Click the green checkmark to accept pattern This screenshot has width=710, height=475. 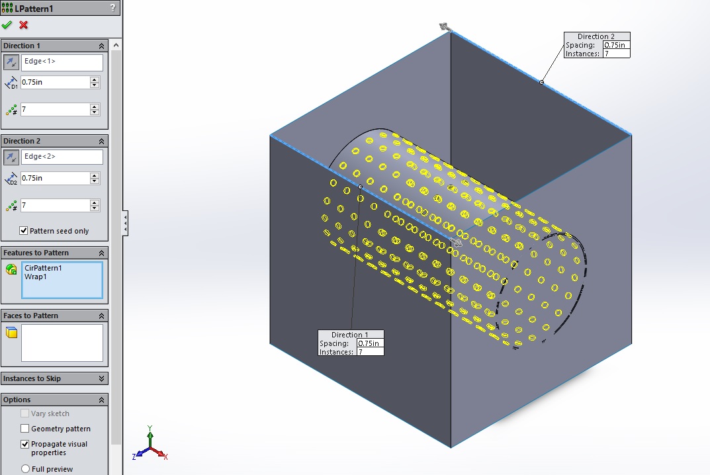[7, 25]
